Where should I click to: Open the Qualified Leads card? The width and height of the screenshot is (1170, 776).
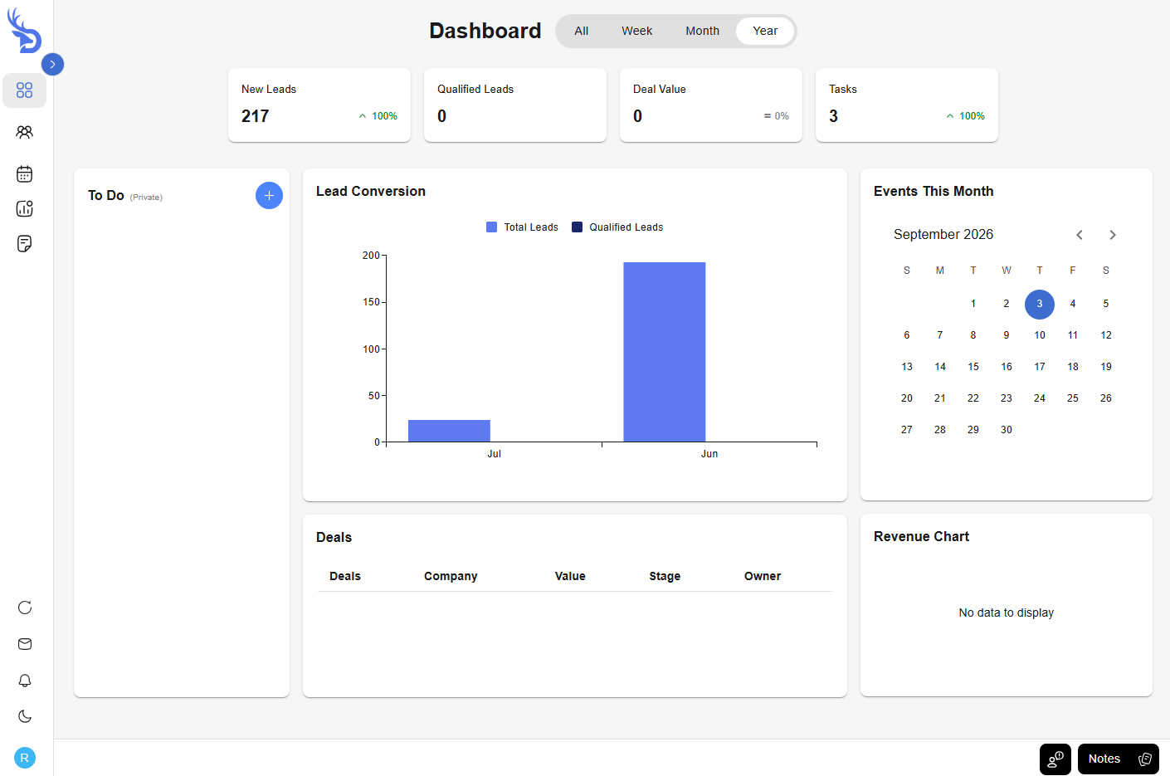515,105
